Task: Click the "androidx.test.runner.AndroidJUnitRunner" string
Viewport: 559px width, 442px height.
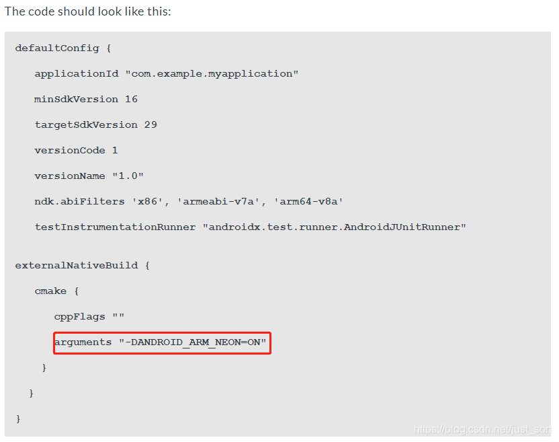Action: pyautogui.click(x=334, y=227)
